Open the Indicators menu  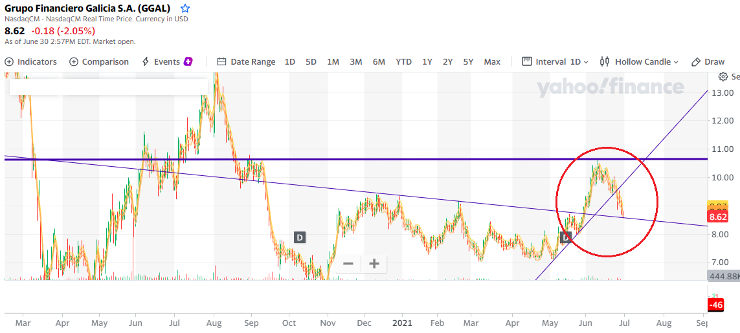click(x=30, y=62)
